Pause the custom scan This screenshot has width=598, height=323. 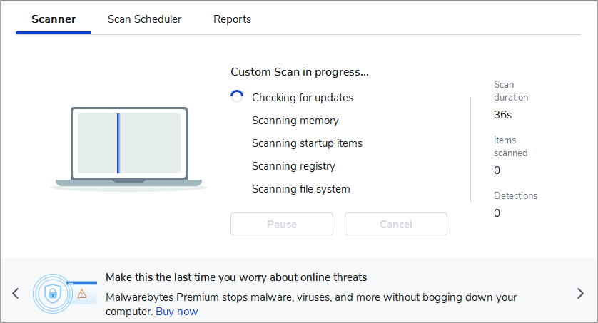pos(282,224)
